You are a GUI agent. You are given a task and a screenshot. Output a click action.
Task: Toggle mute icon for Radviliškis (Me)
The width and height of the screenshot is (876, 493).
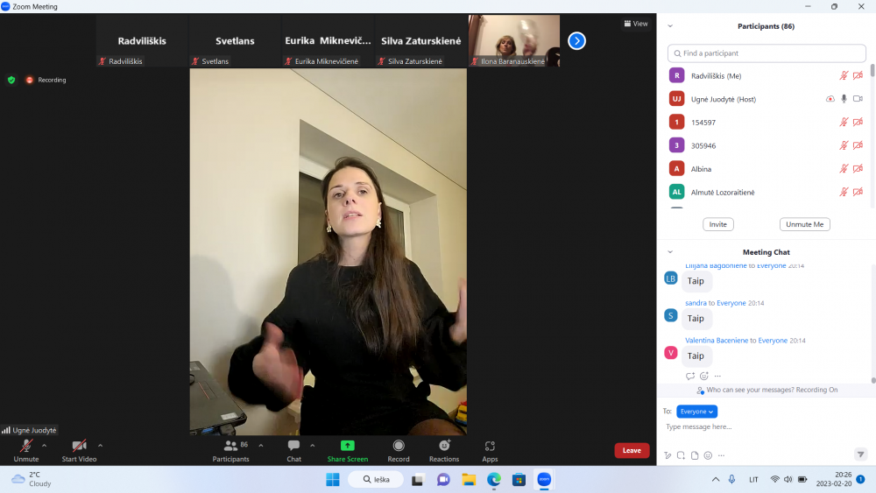click(844, 75)
